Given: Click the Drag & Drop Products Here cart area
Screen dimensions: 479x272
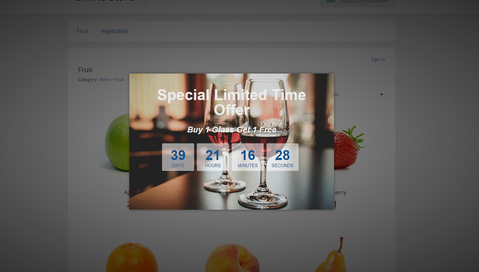Looking at the screenshot, I should point(358,2).
